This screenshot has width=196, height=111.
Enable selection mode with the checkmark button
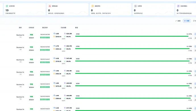[178, 21]
